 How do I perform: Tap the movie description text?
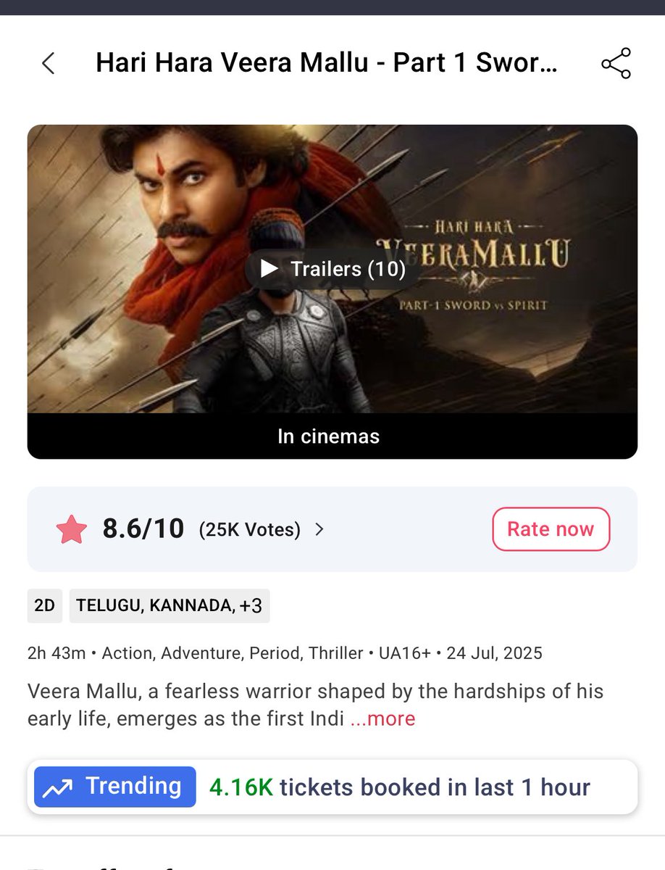(316, 705)
